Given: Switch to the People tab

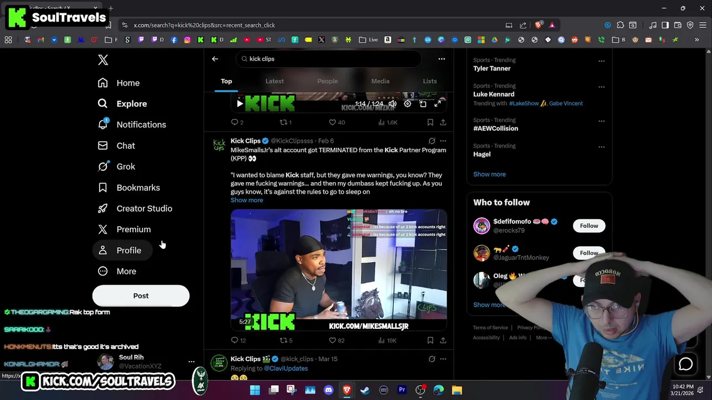Looking at the screenshot, I should click(327, 81).
